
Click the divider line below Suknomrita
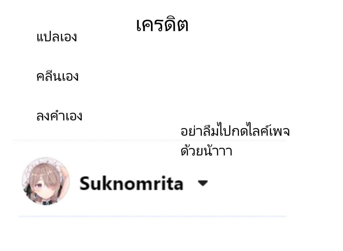pyautogui.click(x=152, y=216)
